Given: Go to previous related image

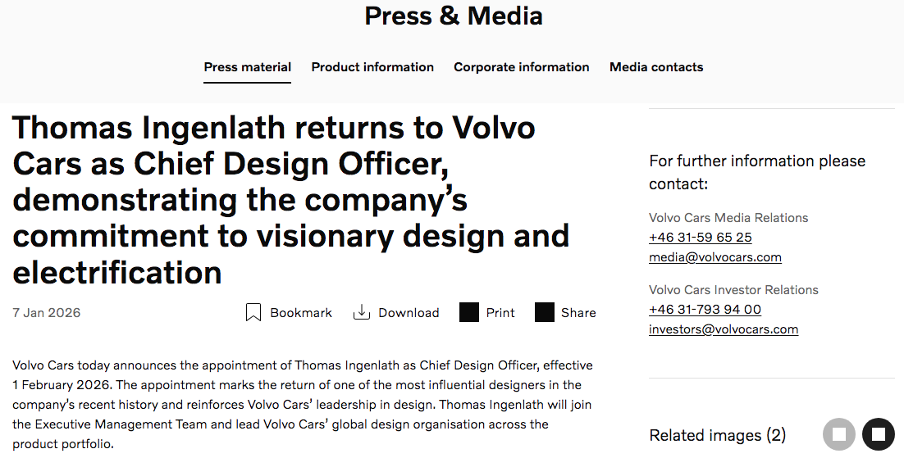Looking at the screenshot, I should pos(838,434).
